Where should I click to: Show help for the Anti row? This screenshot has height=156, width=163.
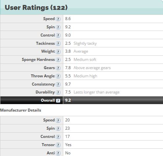pyautogui.click(x=58, y=153)
